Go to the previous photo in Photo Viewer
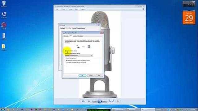198x111 pixels. (x=95, y=101)
